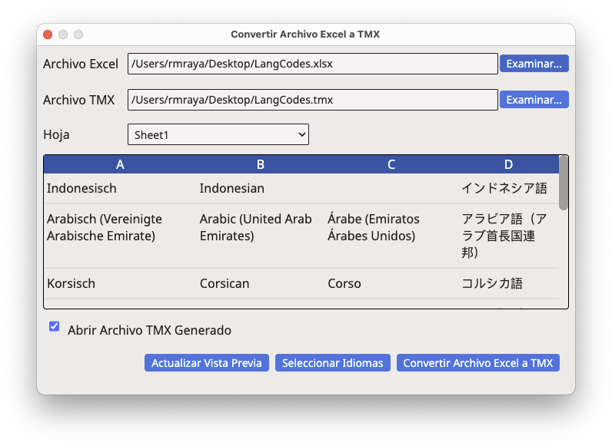Click the Árabe (Emiratos Árabes Unidos) cell
This screenshot has height=446, width=612.
pos(374,227)
